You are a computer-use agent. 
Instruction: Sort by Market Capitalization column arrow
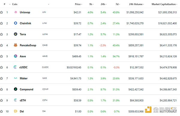click(177, 4)
